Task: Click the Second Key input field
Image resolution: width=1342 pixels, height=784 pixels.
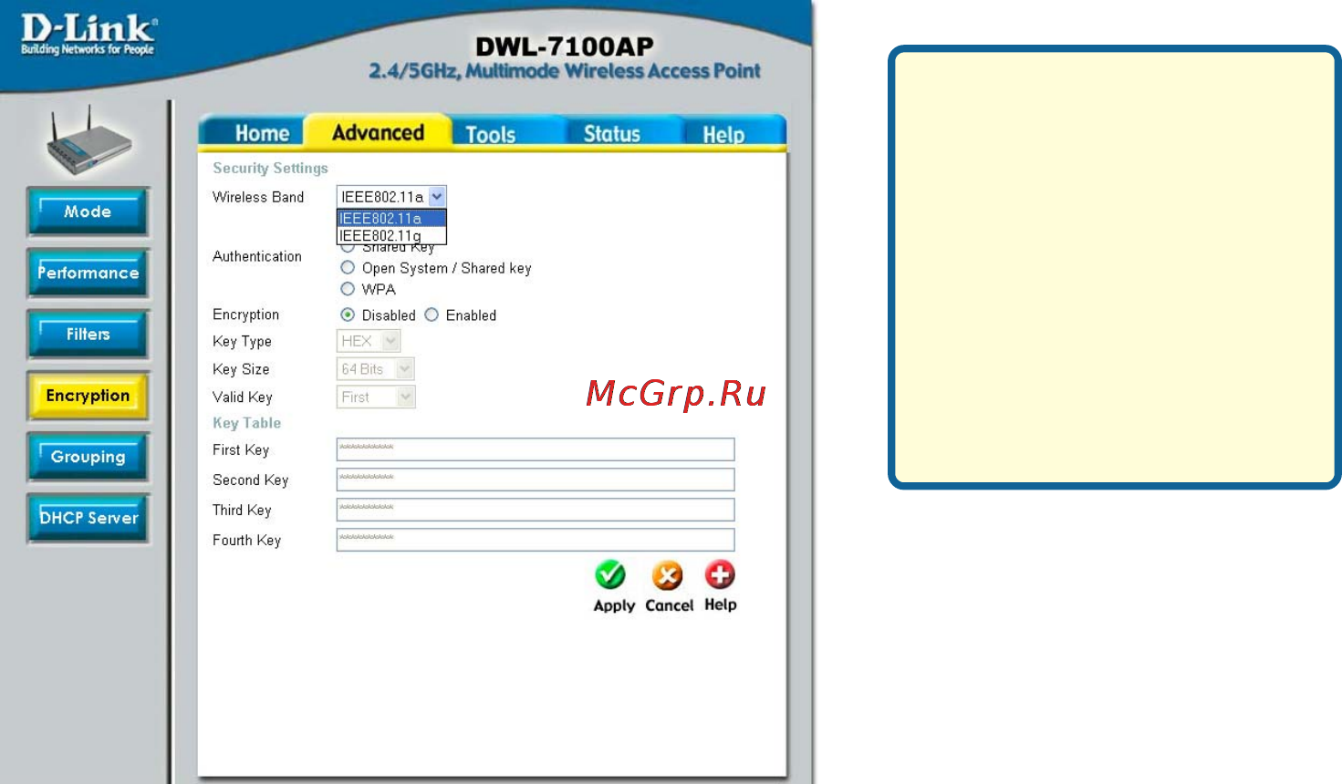Action: pyautogui.click(x=536, y=480)
